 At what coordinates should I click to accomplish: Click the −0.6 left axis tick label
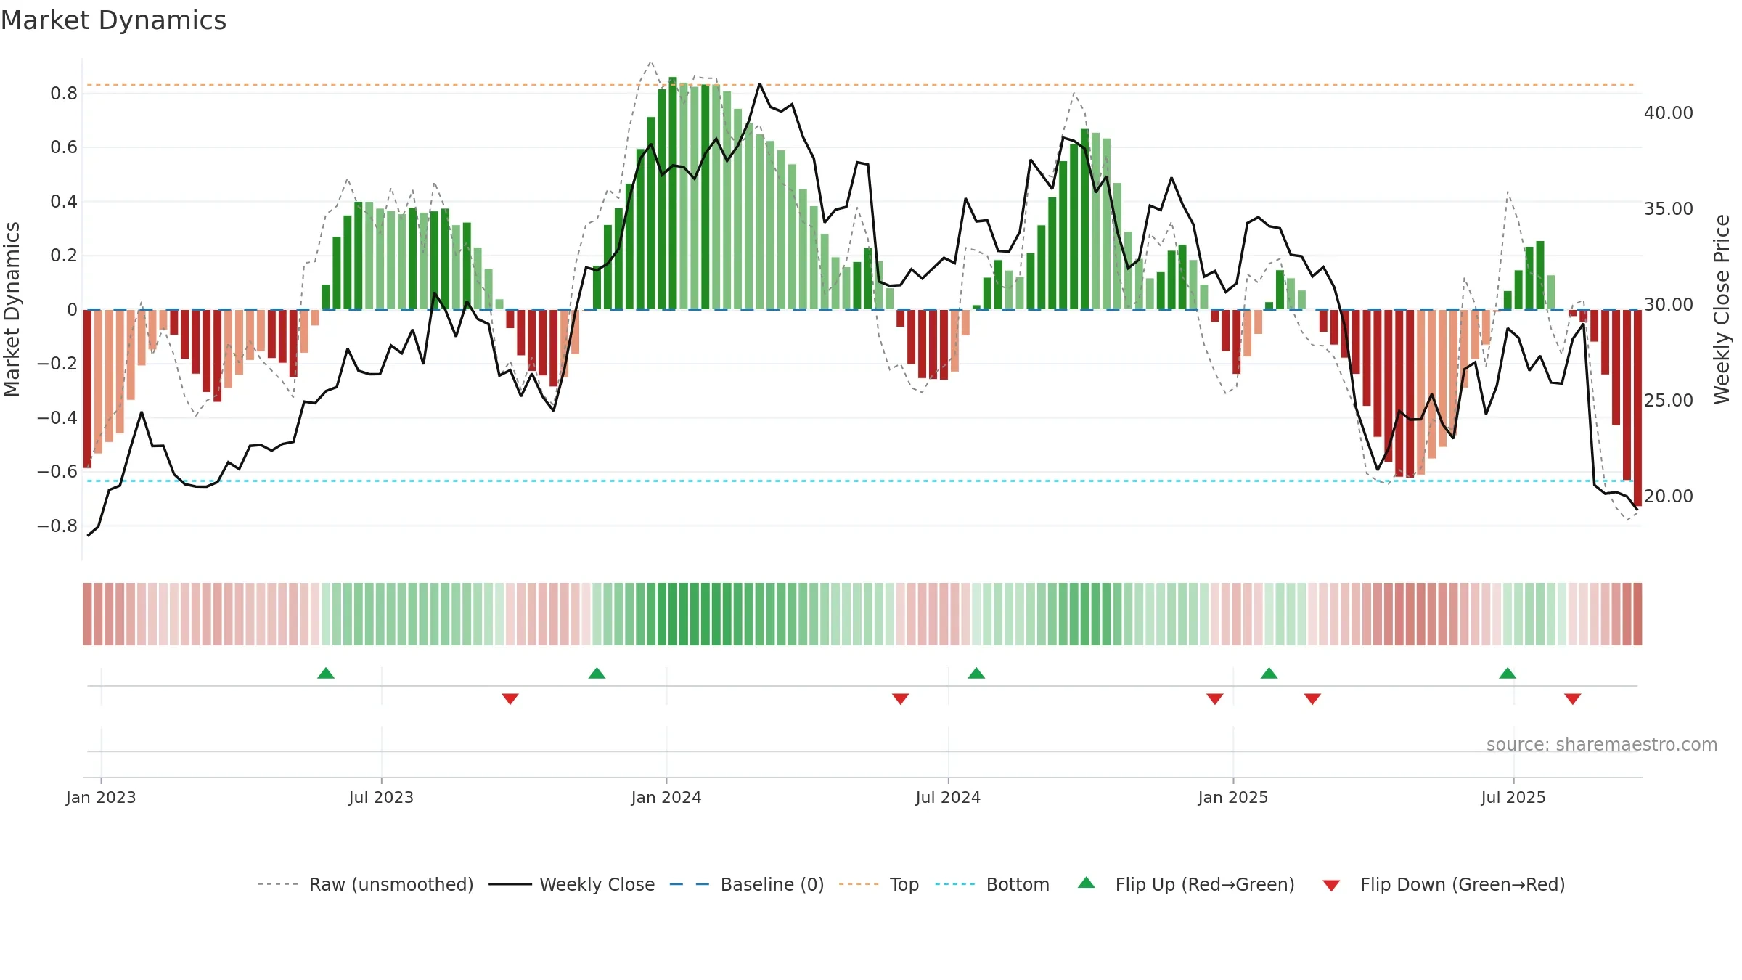point(57,472)
